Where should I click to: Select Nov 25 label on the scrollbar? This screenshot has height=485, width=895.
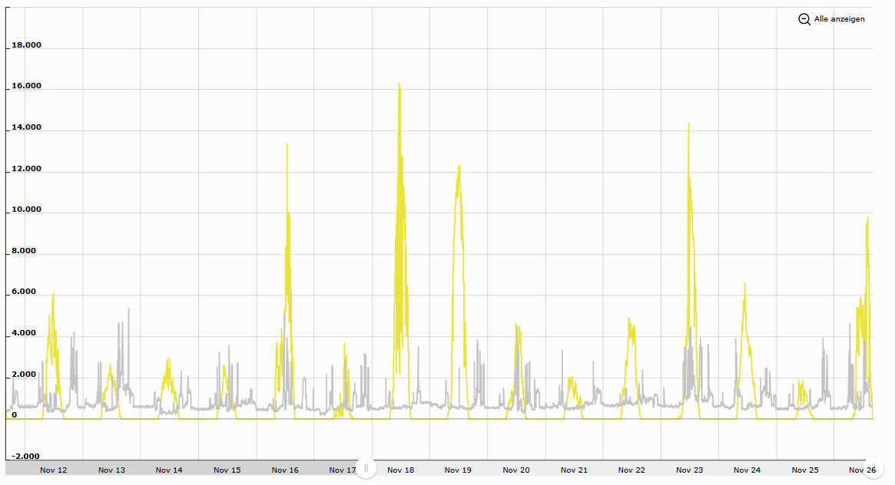(x=804, y=470)
